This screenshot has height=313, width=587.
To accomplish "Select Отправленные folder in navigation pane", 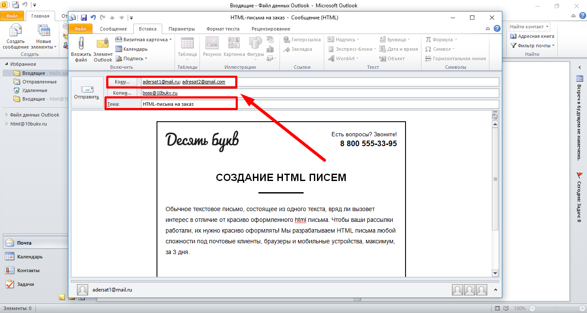I will 40,82.
